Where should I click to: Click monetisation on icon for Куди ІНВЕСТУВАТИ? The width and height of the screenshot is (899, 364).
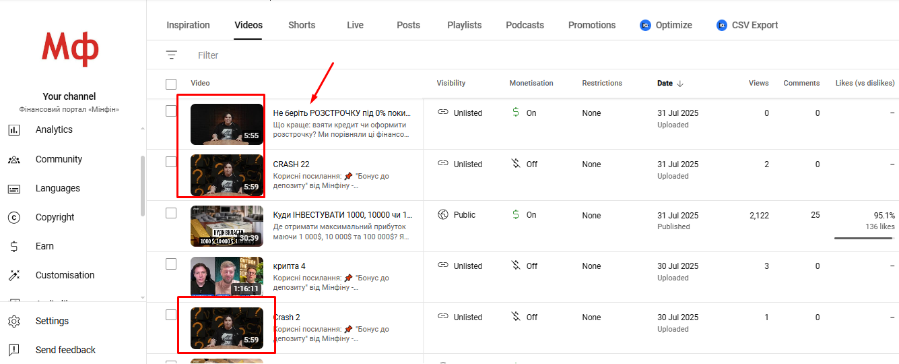515,215
